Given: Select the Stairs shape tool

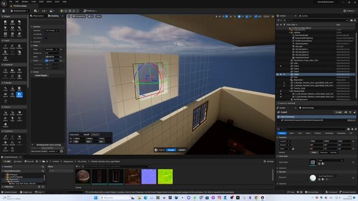Looking at the screenshot, I should coord(20,35).
